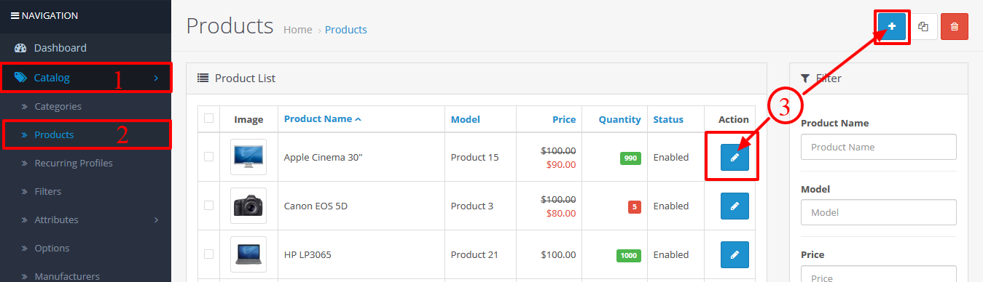Click the Filter funnel icon

(x=805, y=78)
